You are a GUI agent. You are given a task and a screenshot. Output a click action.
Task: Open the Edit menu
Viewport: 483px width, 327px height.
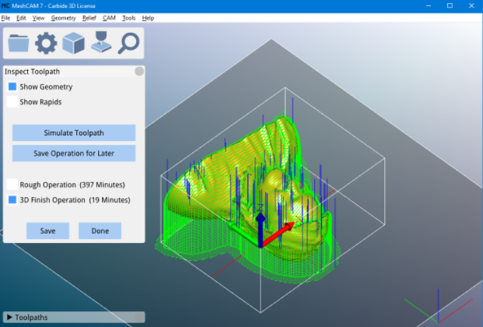(21, 18)
